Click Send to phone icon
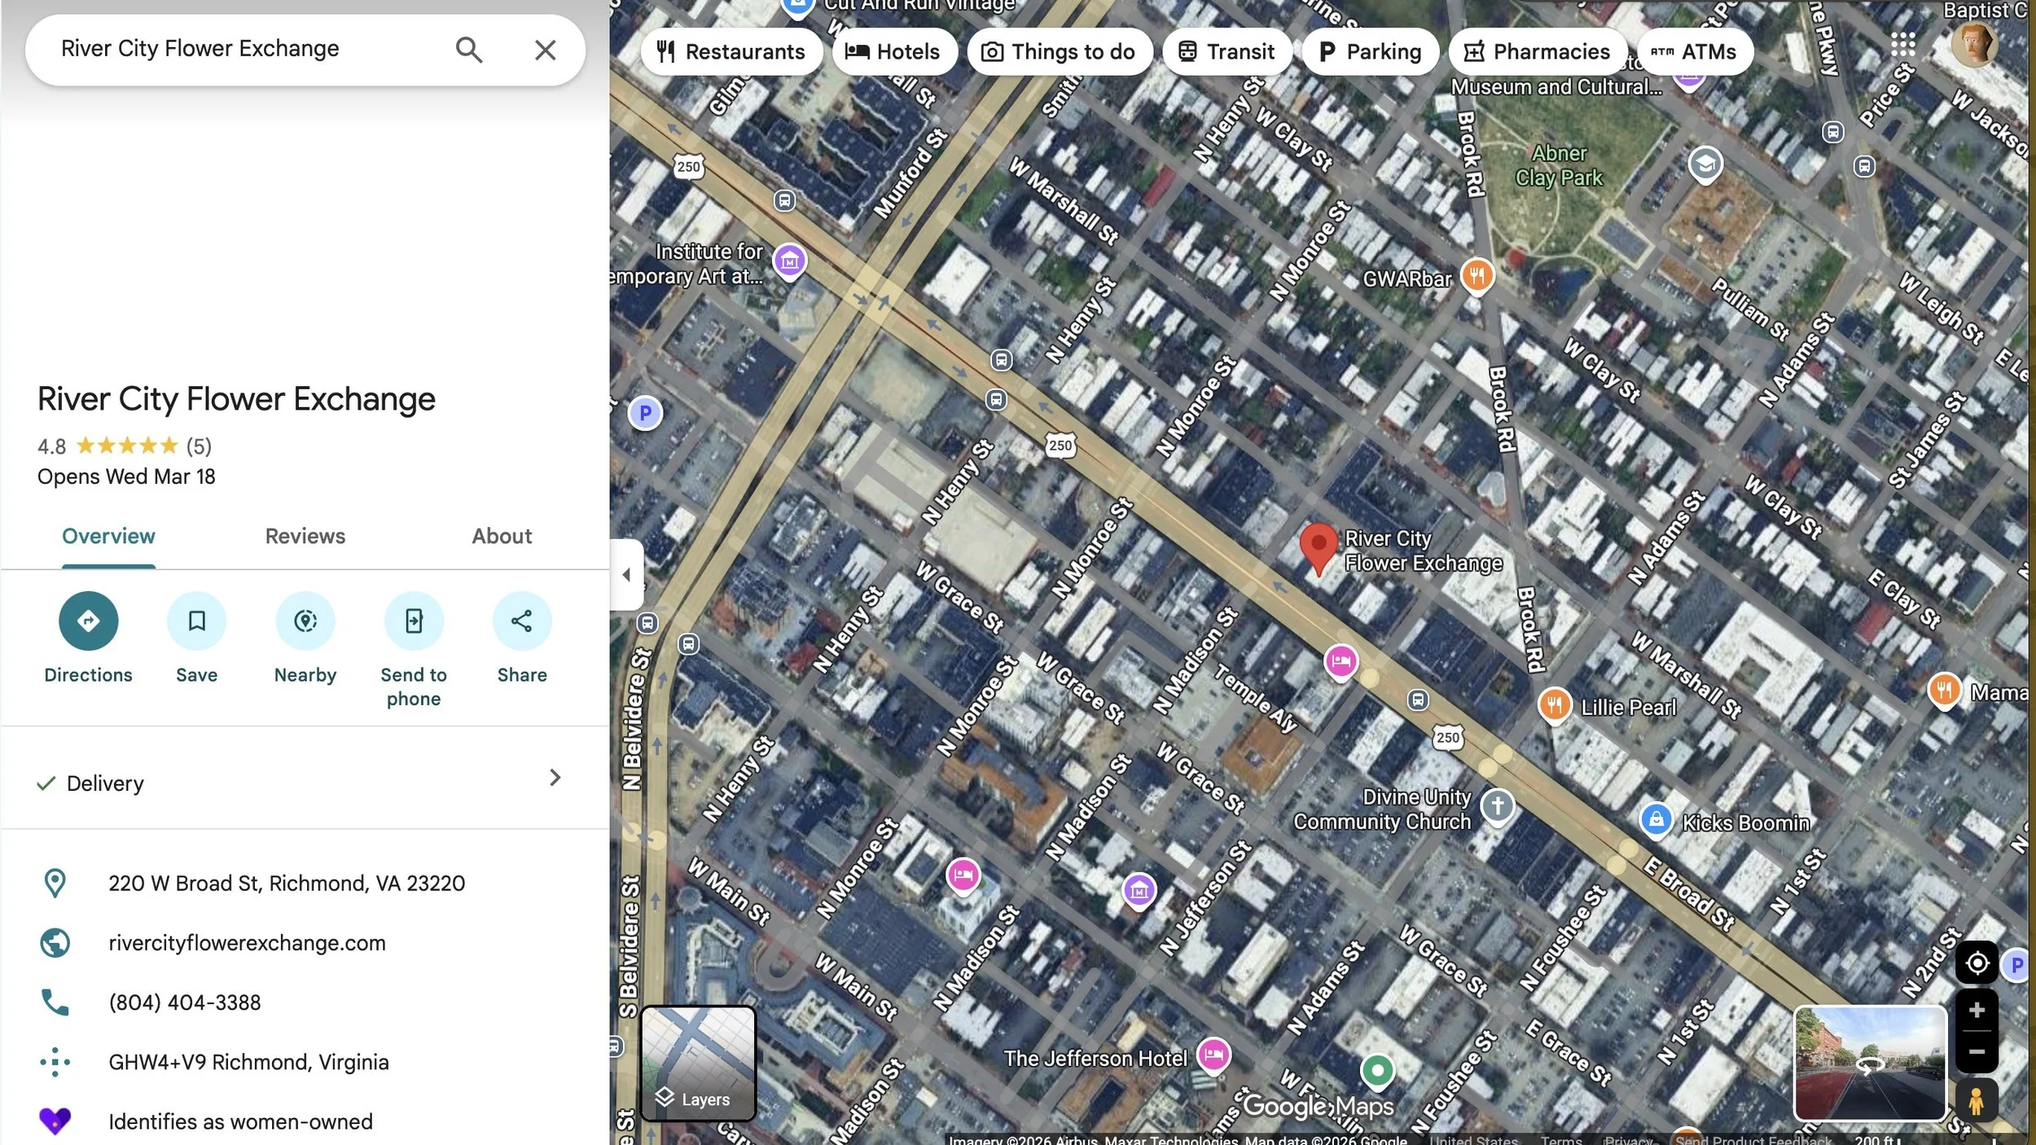 [414, 621]
